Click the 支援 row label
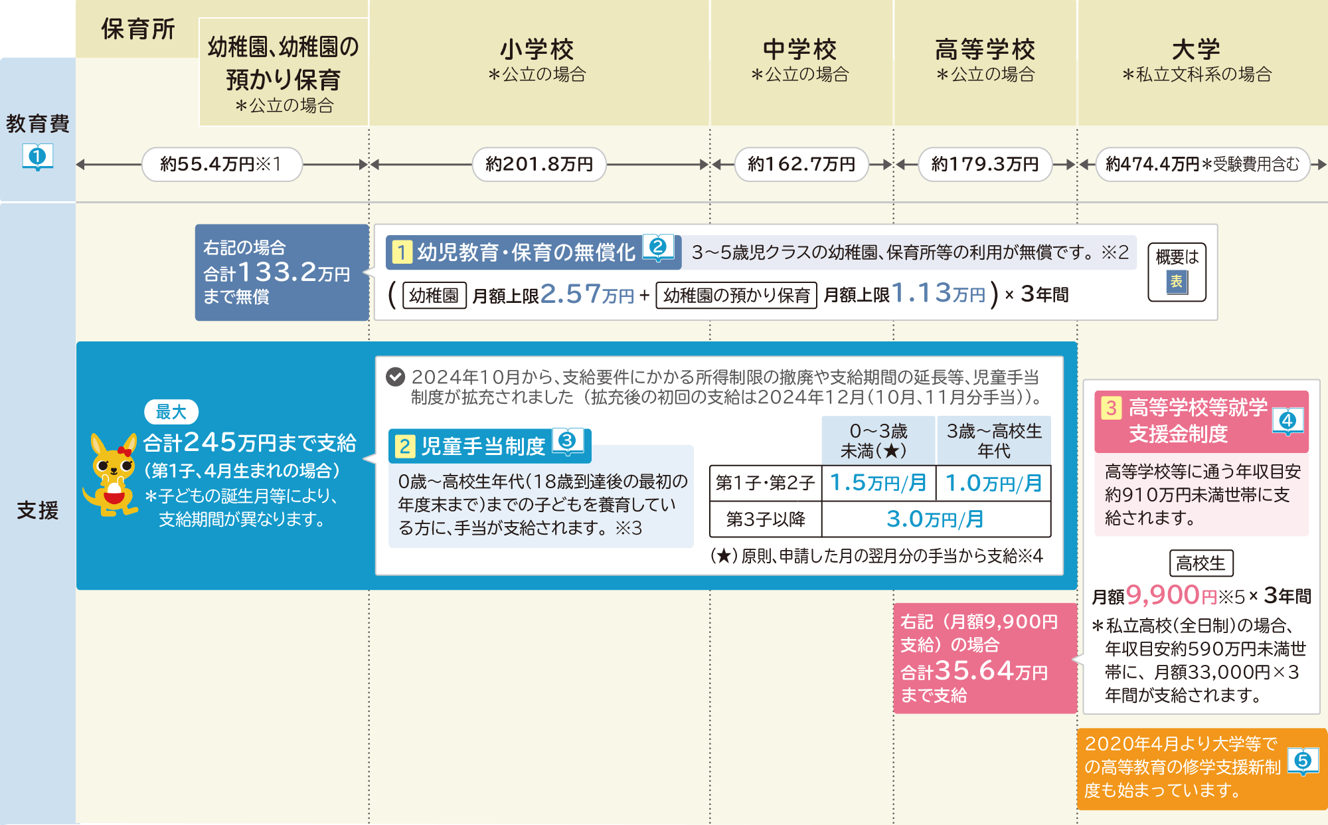Image resolution: width=1328 pixels, height=825 pixels. (38, 510)
